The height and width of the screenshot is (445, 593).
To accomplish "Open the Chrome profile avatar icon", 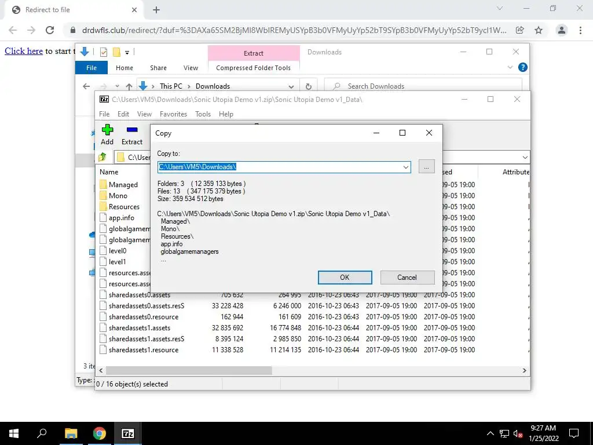I will click(562, 30).
